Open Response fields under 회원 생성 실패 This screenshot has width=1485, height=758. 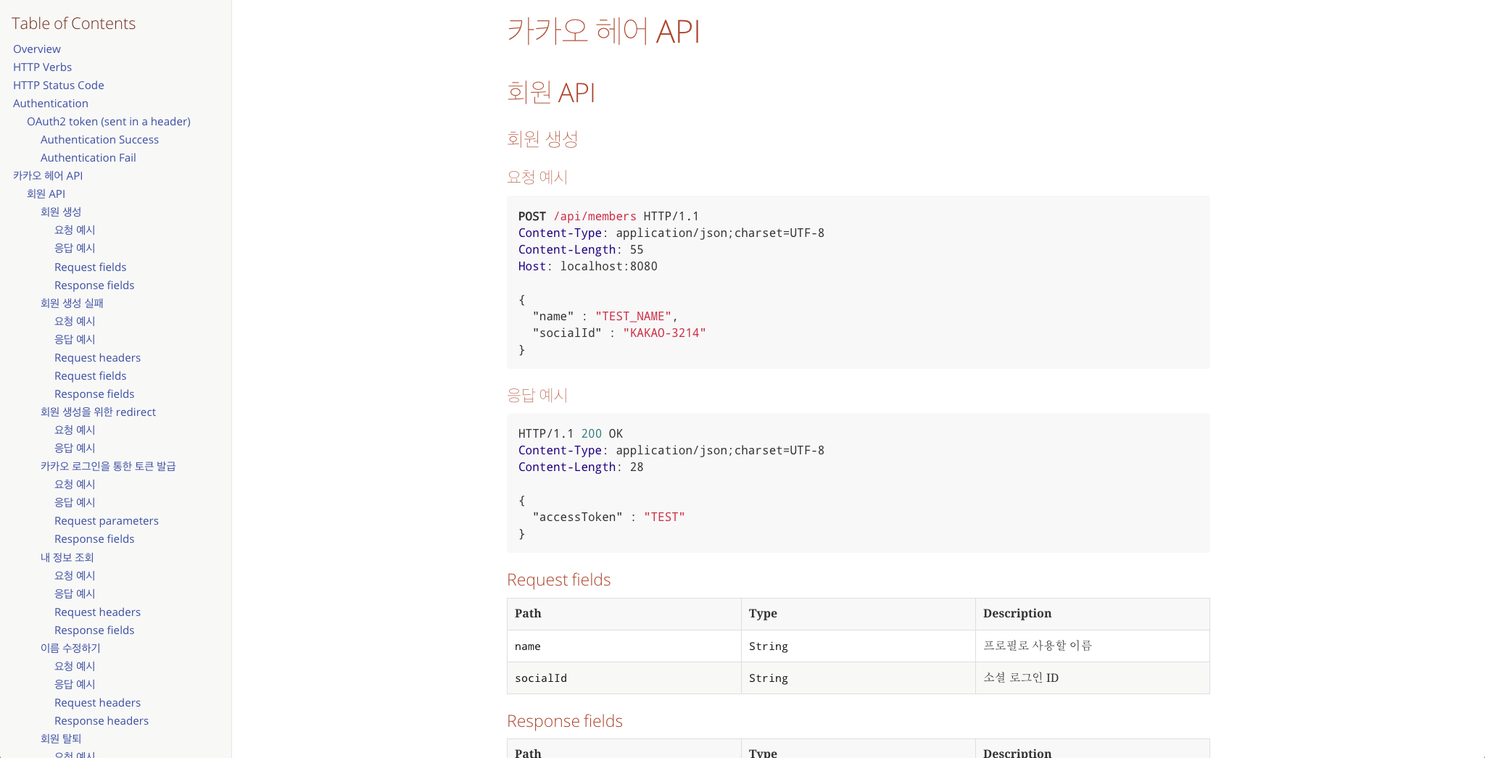pos(94,393)
